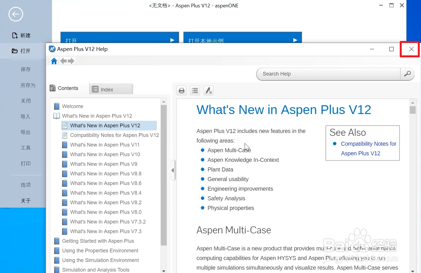421x273 pixels.
Task: Select 工具 in the left menu
Action: coord(25,147)
